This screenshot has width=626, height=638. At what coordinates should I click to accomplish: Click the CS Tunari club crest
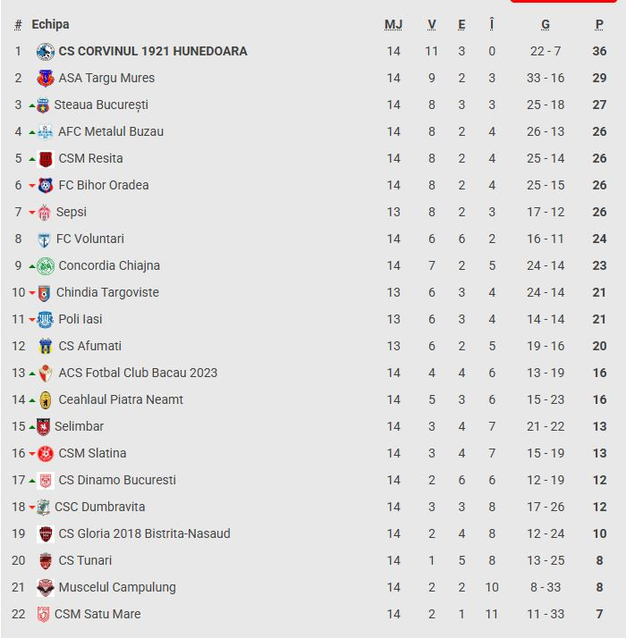point(46,561)
